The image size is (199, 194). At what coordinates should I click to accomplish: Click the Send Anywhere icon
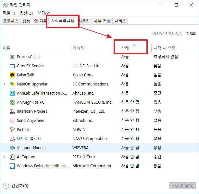[x=12, y=121]
